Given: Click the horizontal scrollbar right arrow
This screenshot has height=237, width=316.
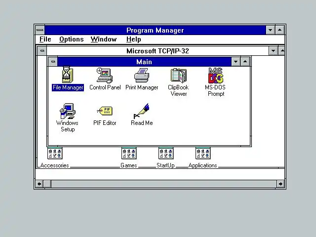Looking at the screenshot, I should pos(280,184).
